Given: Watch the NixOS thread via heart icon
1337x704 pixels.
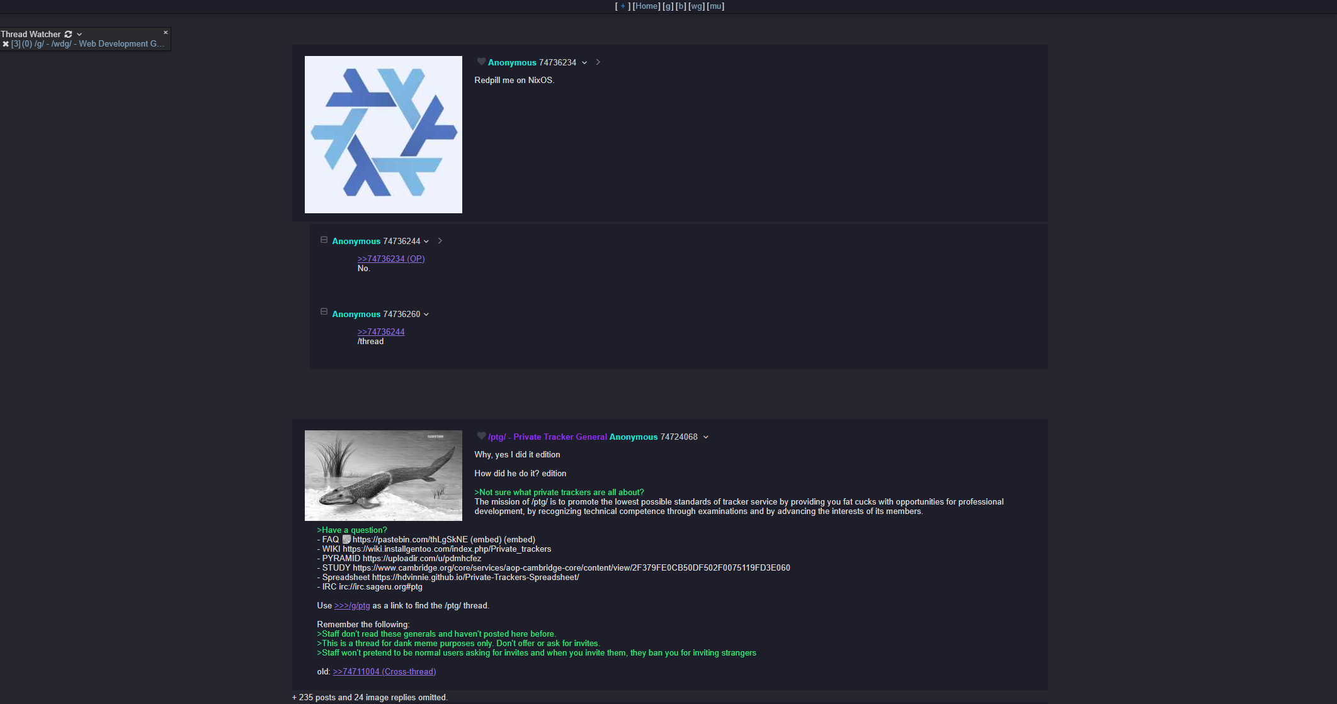Looking at the screenshot, I should (481, 62).
